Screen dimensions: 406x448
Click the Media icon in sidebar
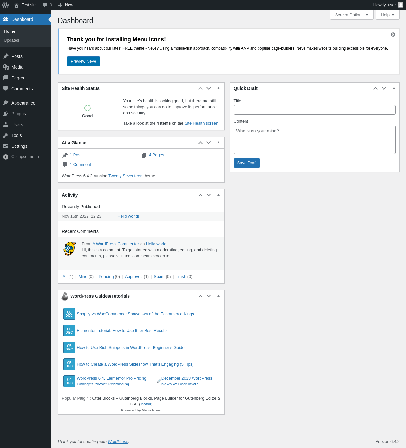click(x=6, y=67)
